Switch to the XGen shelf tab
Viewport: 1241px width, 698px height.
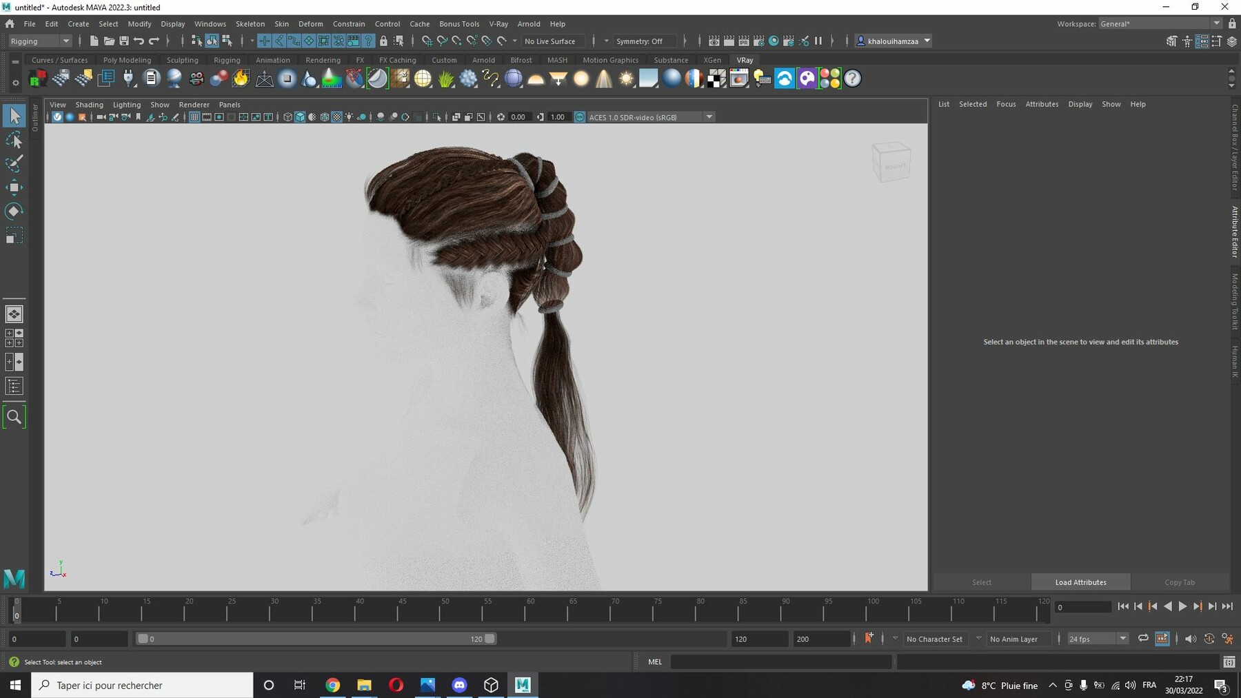(712, 60)
